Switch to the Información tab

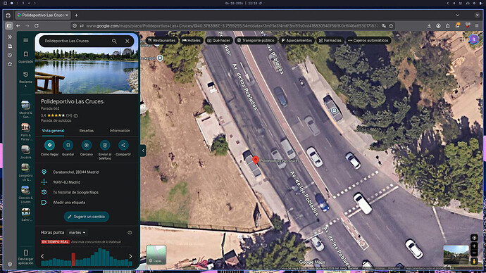(x=120, y=131)
